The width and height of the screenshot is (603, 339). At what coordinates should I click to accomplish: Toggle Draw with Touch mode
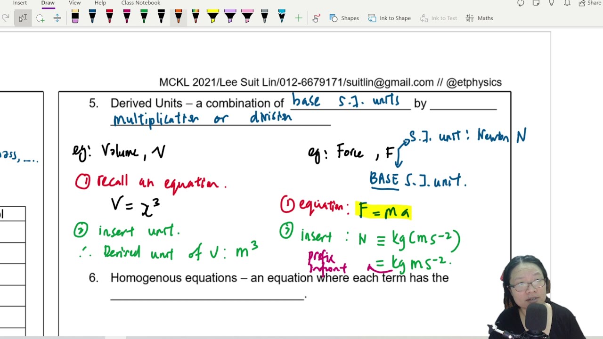pyautogui.click(x=316, y=18)
